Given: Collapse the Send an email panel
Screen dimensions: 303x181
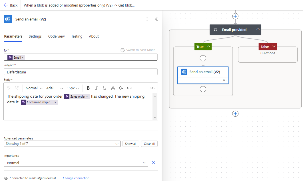Looking at the screenshot, I should 156,19.
